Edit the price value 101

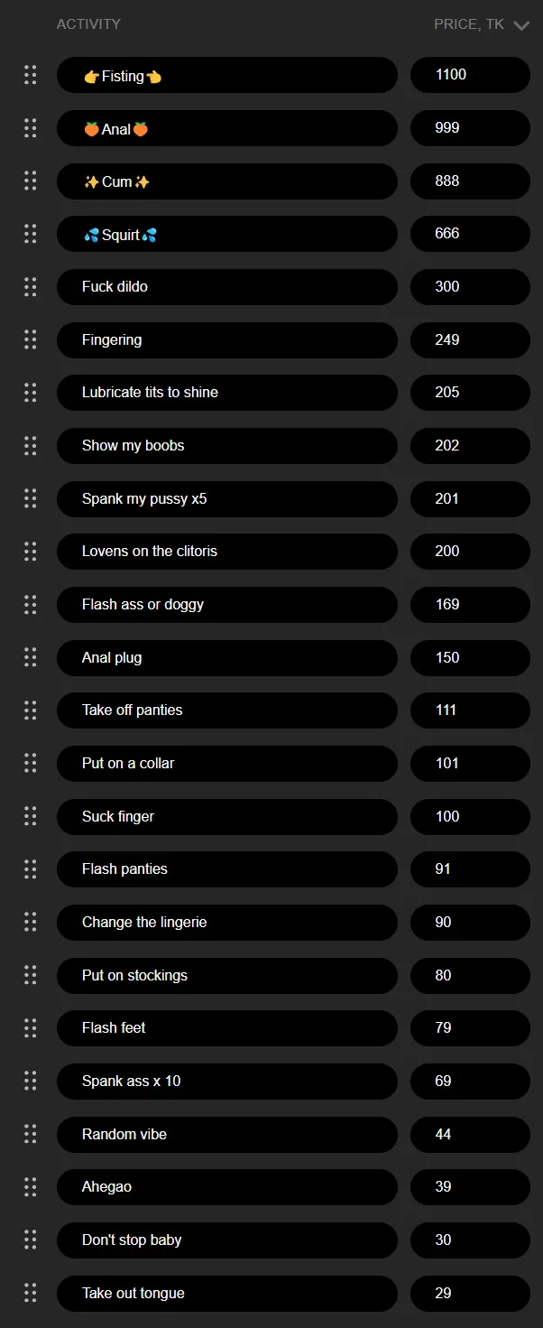click(x=470, y=763)
